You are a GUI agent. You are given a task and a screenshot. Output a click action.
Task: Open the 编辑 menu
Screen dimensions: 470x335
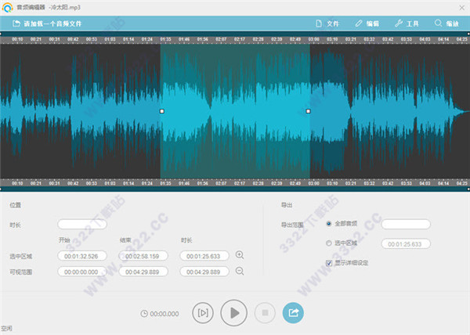[x=367, y=23]
